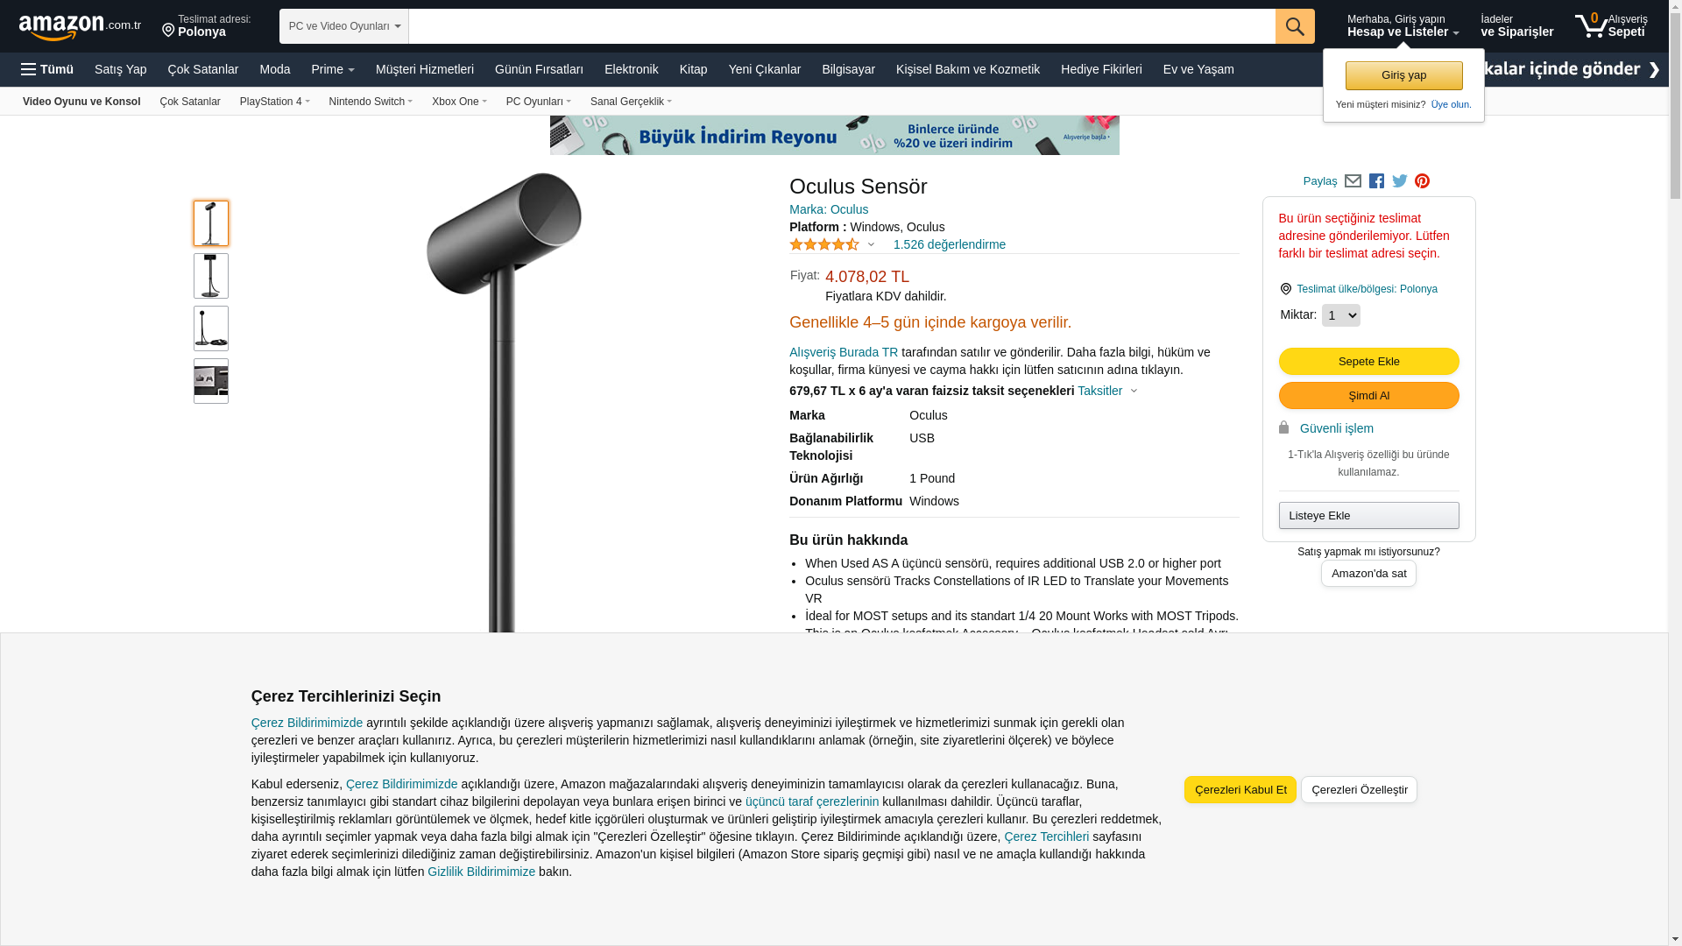
Task: Open the Tümü hamburger menu
Action: 47,69
